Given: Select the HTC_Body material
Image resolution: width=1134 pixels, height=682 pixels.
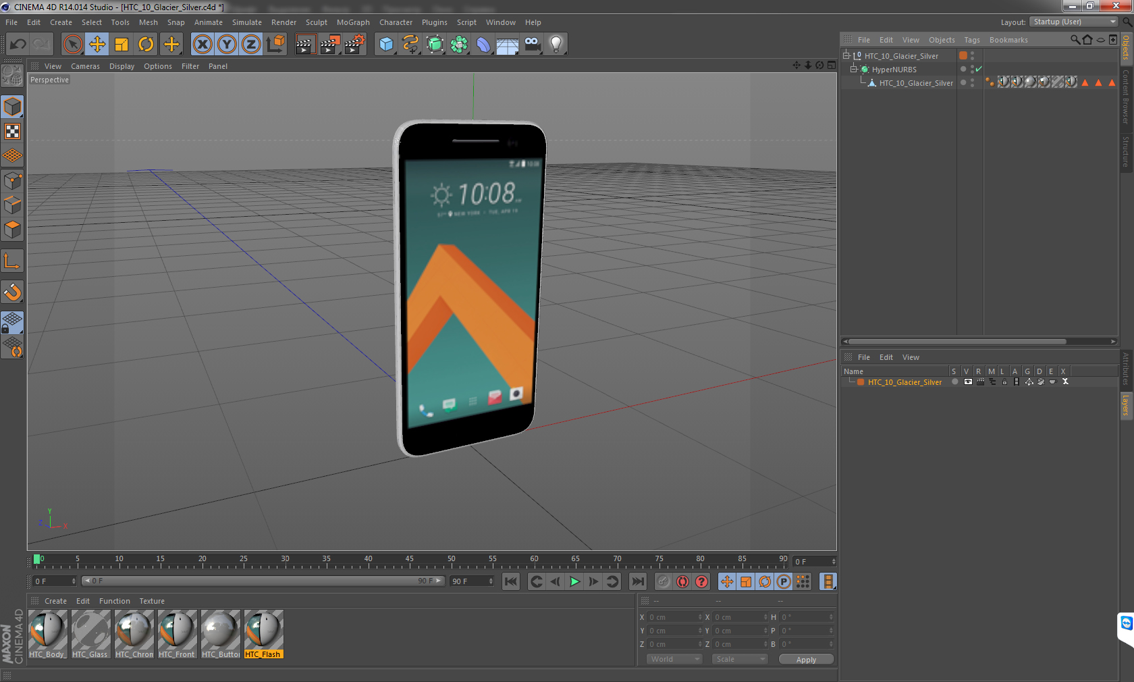Looking at the screenshot, I should click(x=47, y=634).
